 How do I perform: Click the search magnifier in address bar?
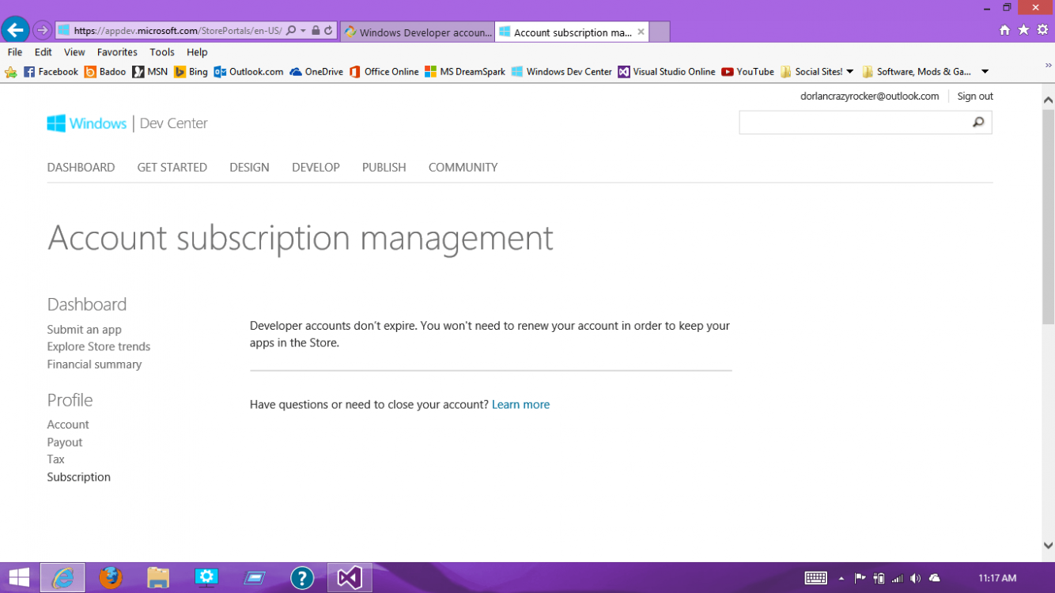[x=291, y=31]
